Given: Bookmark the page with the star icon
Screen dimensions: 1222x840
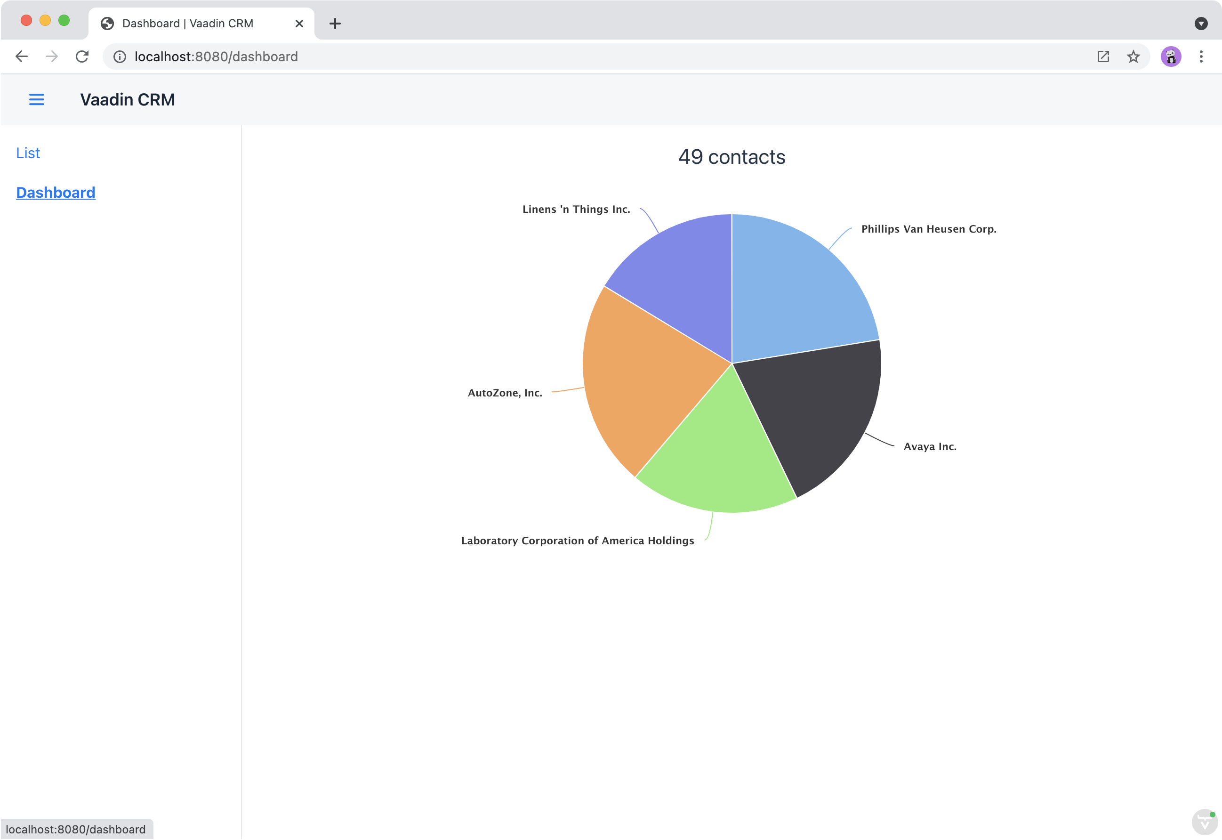Looking at the screenshot, I should pyautogui.click(x=1134, y=57).
